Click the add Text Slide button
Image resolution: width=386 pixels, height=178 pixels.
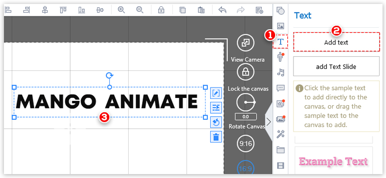(x=337, y=66)
